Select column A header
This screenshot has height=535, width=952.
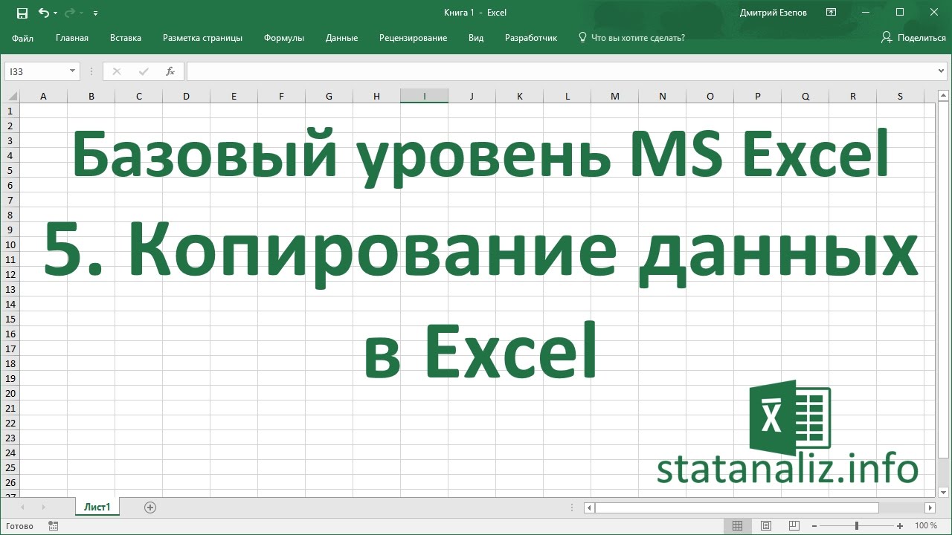tap(43, 96)
